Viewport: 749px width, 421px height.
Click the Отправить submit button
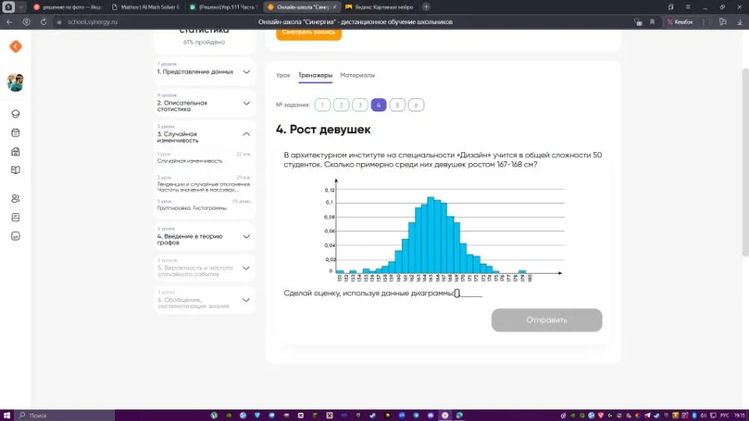click(x=547, y=319)
